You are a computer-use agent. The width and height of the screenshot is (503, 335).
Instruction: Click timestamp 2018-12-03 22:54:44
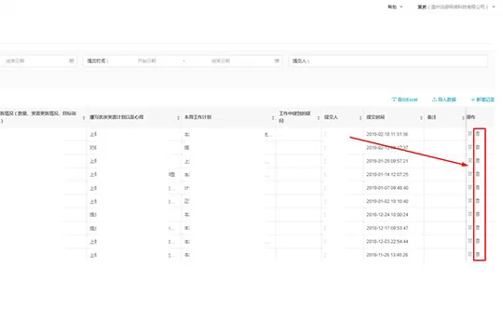tap(387, 241)
